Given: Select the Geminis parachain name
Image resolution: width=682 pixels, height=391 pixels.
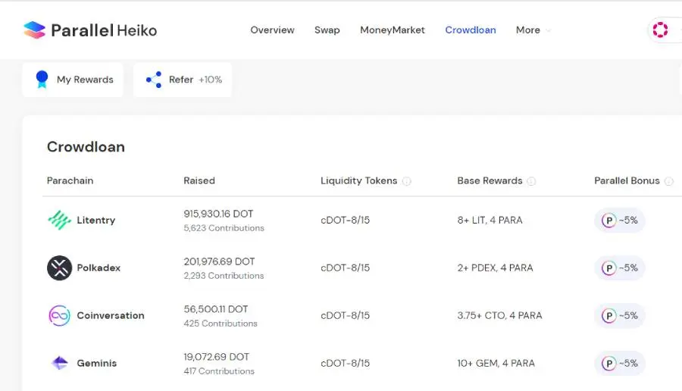Looking at the screenshot, I should coord(96,363).
